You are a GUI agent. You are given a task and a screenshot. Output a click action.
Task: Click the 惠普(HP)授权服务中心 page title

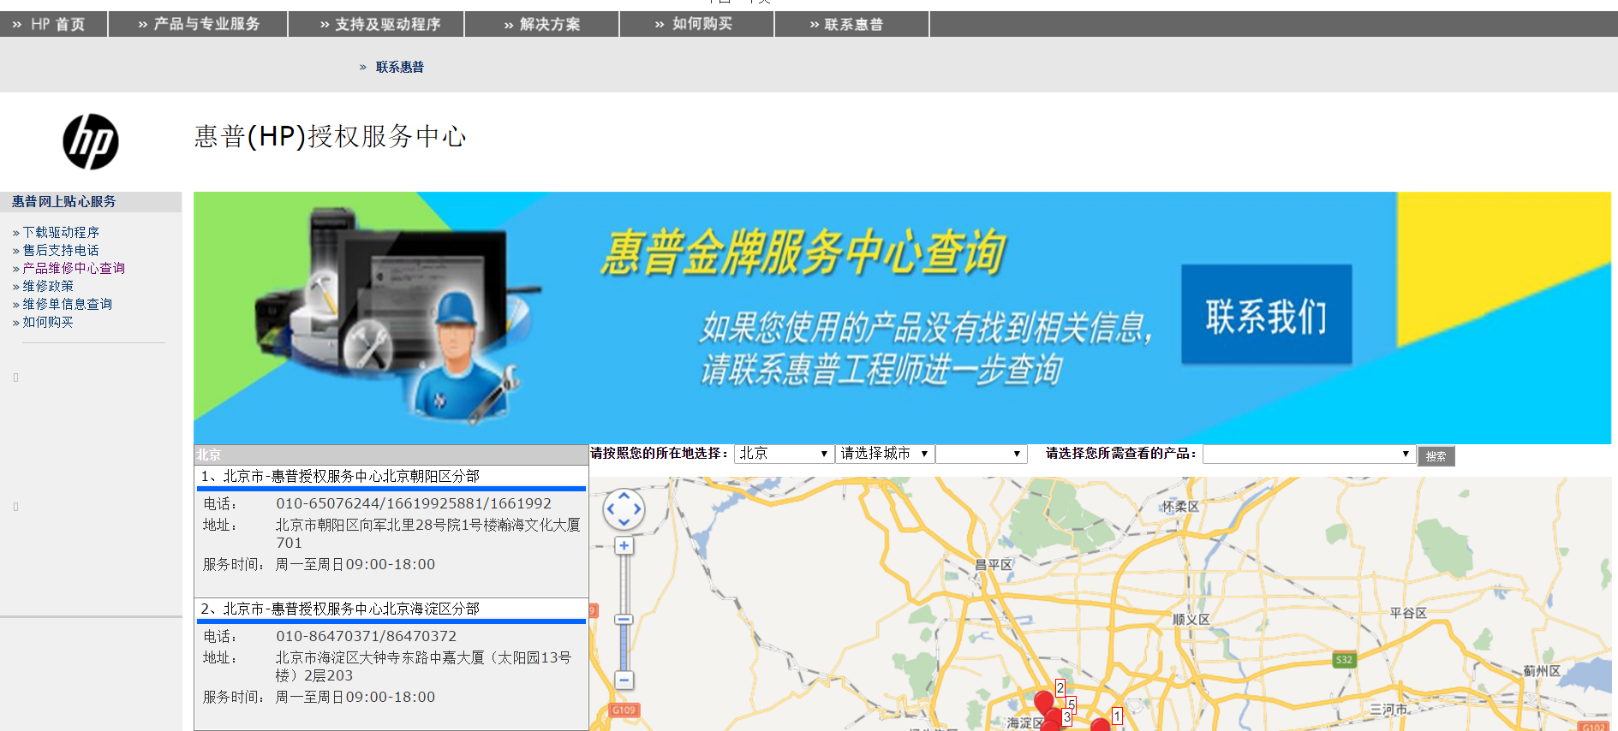[330, 136]
